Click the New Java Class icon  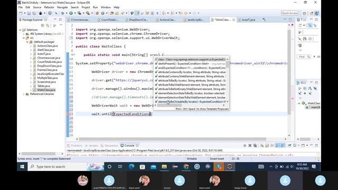(x=103, y=13)
